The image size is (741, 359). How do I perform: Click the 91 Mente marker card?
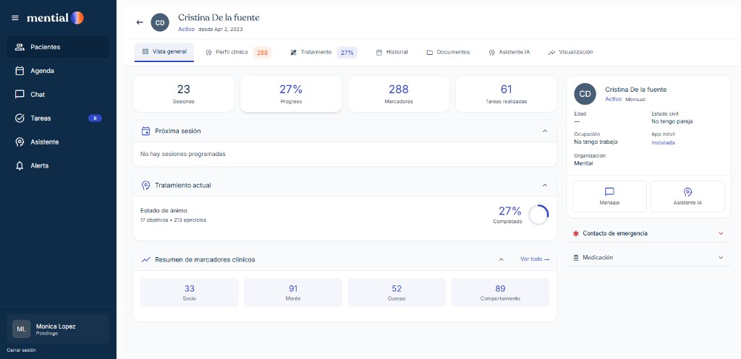tap(293, 293)
